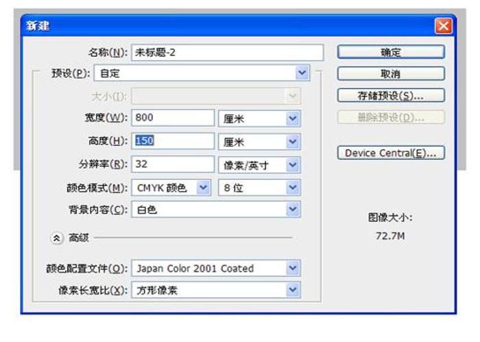Open the 预设 dropdown showing 自定
480x342 pixels.
point(202,73)
